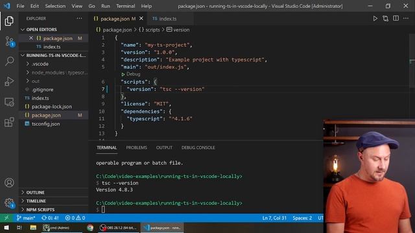The width and height of the screenshot is (415, 233).
Task: Click package.json in the breadcrumb
Action: coord(114,30)
